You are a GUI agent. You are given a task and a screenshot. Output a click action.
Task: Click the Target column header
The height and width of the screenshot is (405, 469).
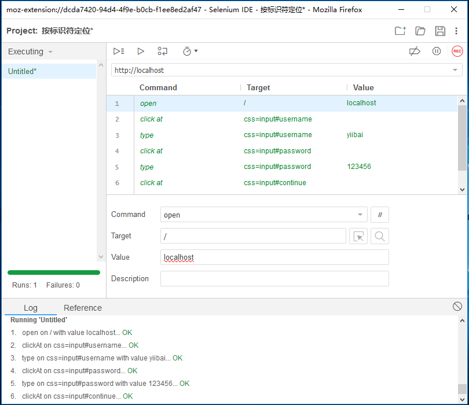[258, 87]
